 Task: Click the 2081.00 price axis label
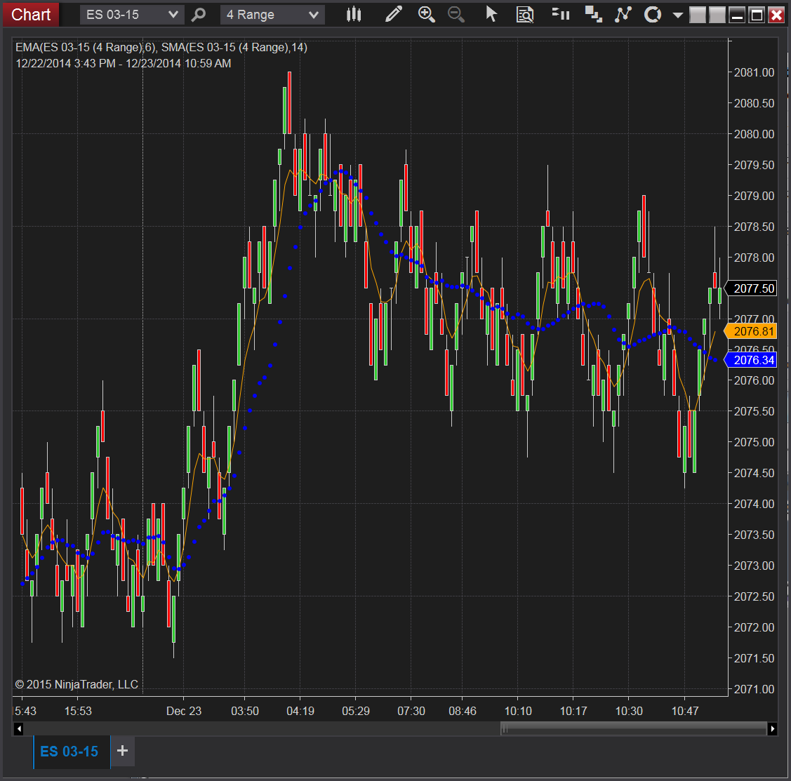(x=754, y=72)
